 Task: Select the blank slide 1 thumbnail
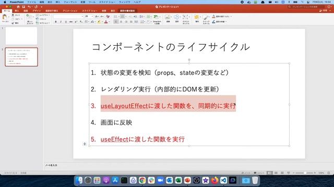(21, 36)
